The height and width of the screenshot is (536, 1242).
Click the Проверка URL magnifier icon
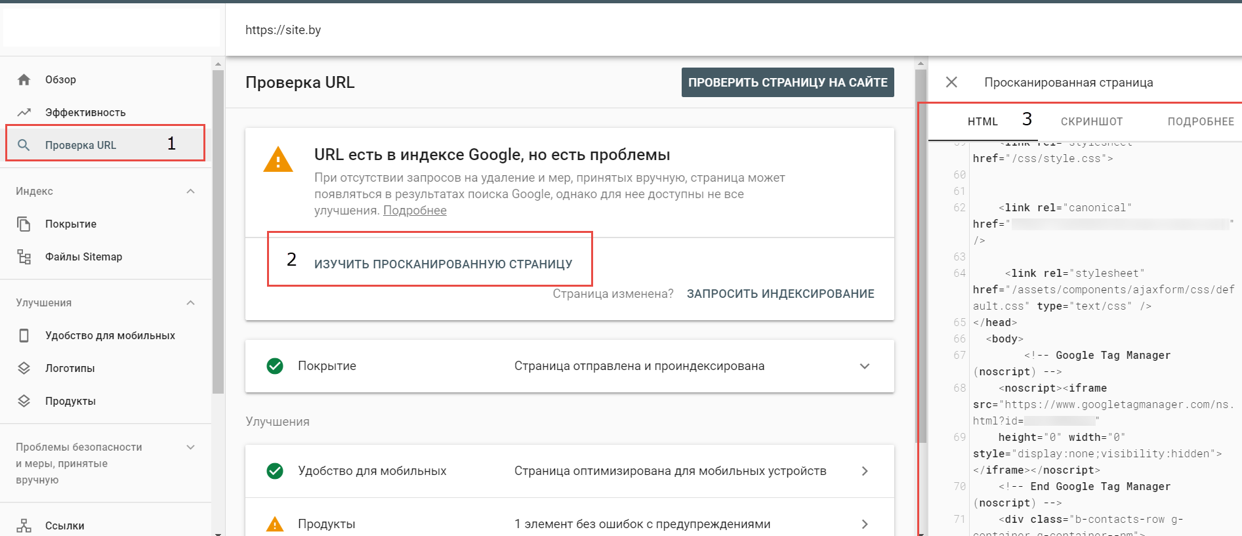tap(24, 145)
